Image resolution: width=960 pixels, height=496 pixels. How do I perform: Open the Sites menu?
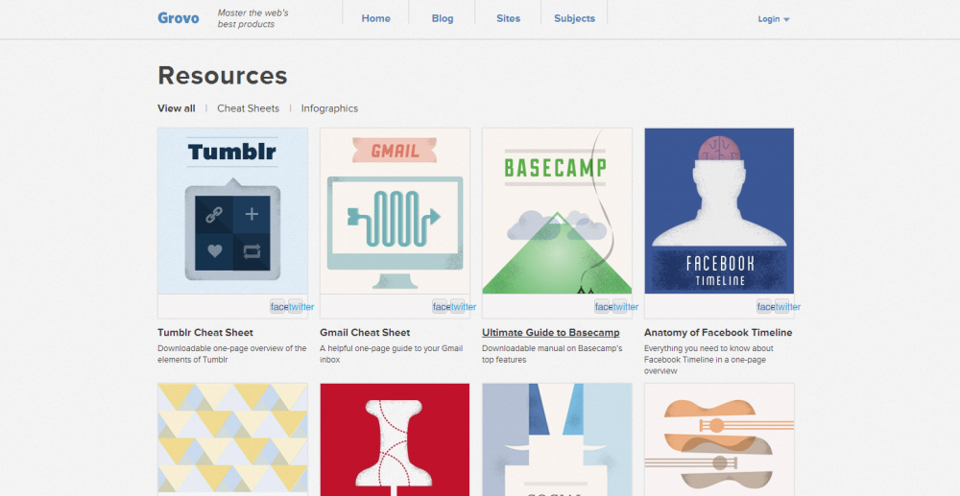tap(508, 18)
